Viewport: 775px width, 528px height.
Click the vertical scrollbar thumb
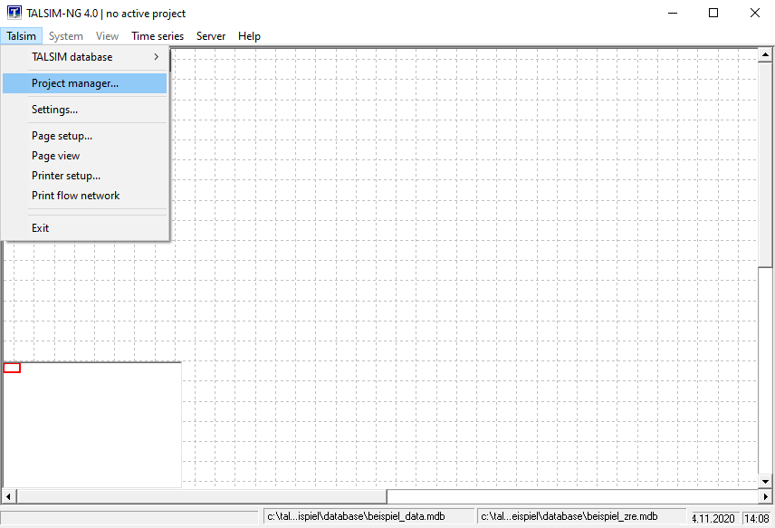765,164
